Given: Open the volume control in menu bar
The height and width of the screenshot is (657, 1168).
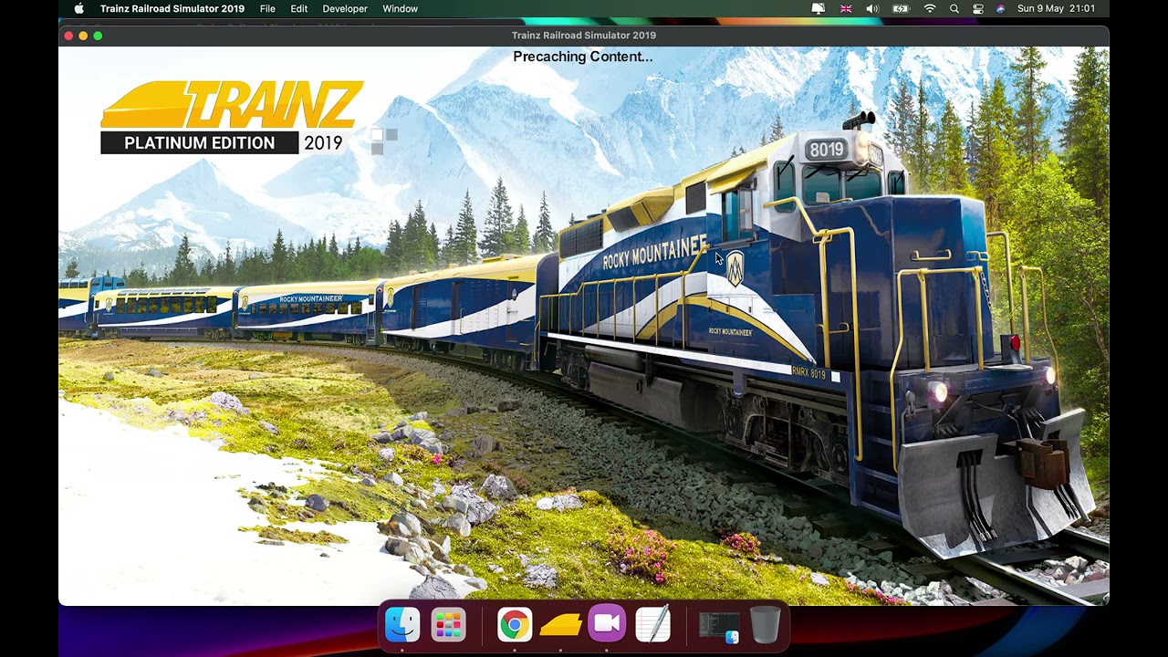Looking at the screenshot, I should tap(872, 9).
